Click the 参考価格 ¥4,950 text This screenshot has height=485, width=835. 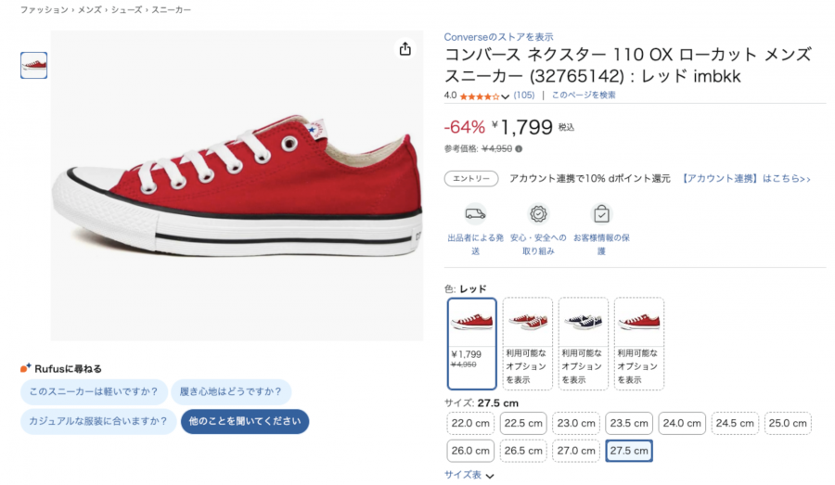[x=478, y=149]
